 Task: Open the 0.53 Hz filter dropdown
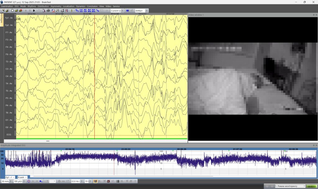pos(81,181)
